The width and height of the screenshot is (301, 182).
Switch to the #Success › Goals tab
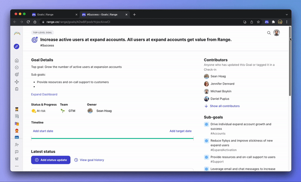coord(105,15)
